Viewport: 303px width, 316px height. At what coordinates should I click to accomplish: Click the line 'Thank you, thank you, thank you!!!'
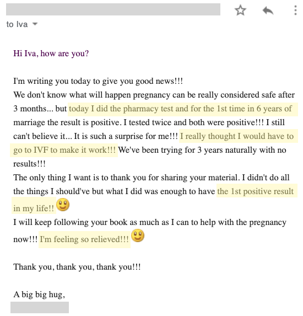[77, 267]
